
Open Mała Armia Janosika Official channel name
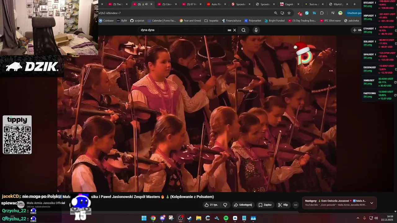(46, 203)
